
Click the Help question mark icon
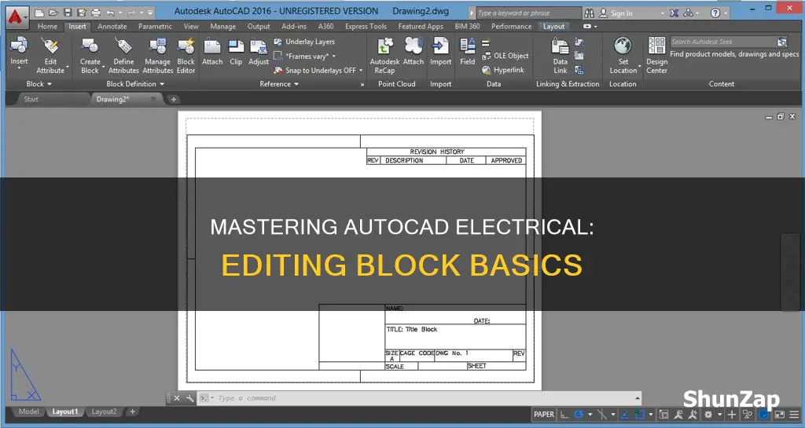click(715, 13)
